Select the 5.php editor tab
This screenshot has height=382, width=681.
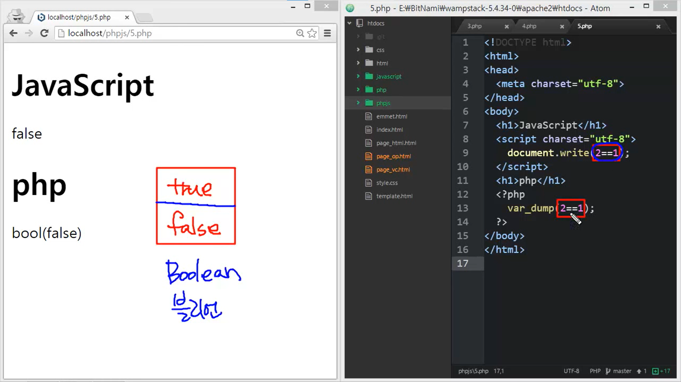click(585, 26)
